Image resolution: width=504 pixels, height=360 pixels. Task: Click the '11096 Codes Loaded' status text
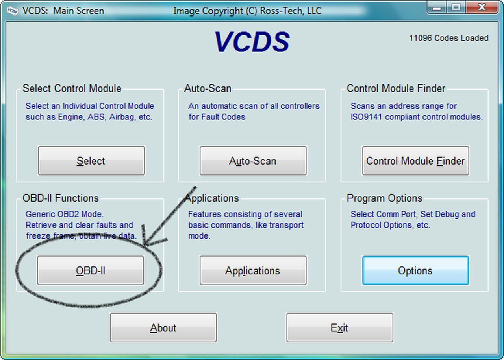[448, 38]
